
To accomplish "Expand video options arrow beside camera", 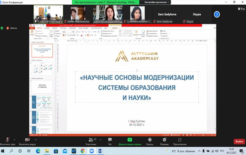I will pos(36,139).
